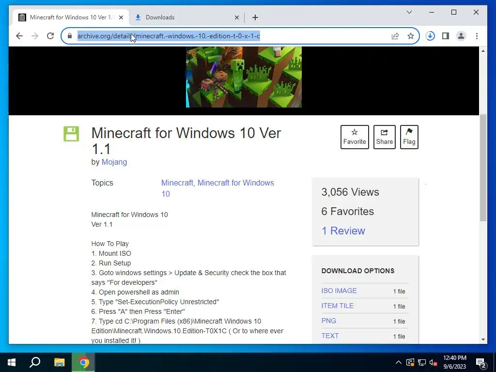The height and width of the screenshot is (372, 496).
Task: Click the "How To Play" text
Action: pyautogui.click(x=110, y=244)
